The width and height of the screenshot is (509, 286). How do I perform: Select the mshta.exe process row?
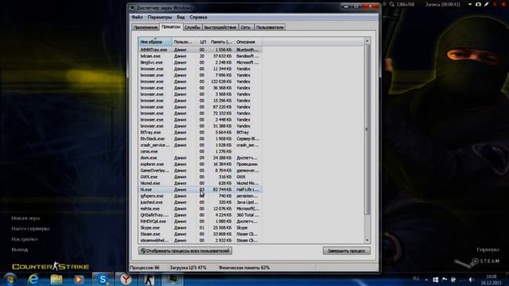(x=200, y=208)
